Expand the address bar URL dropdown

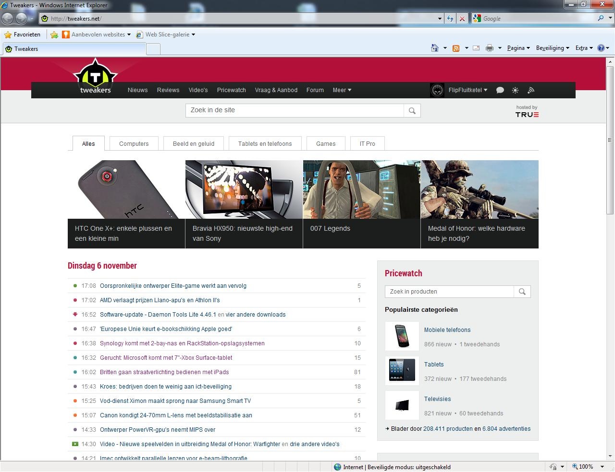440,19
